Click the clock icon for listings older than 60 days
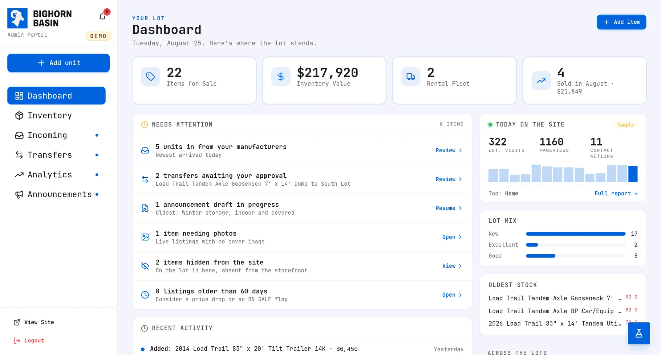The height and width of the screenshot is (355, 661). tap(145, 295)
